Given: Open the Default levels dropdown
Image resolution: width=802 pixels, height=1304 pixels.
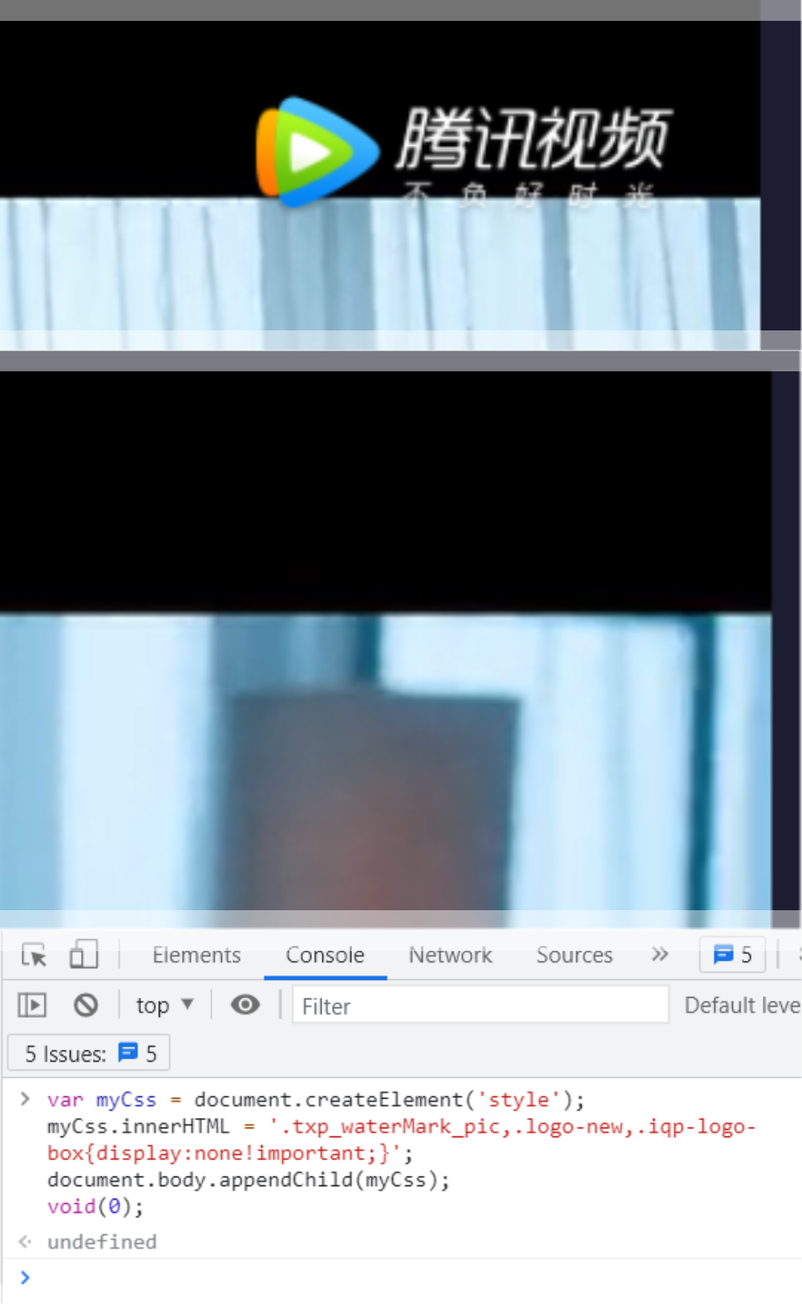Looking at the screenshot, I should coord(742,1005).
